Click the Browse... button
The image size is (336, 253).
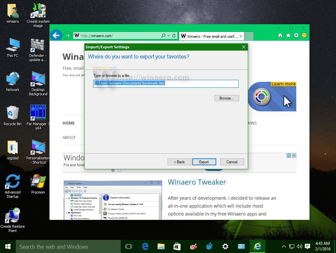tap(227, 98)
